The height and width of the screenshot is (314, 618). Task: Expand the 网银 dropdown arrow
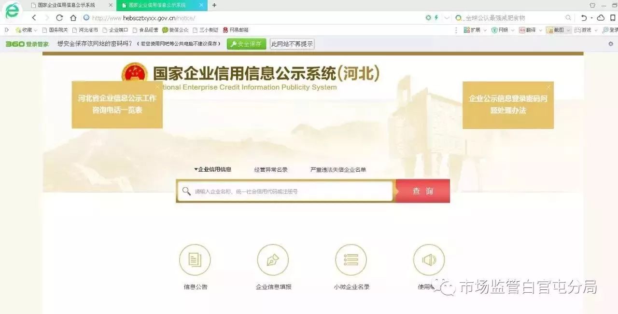tap(513, 30)
